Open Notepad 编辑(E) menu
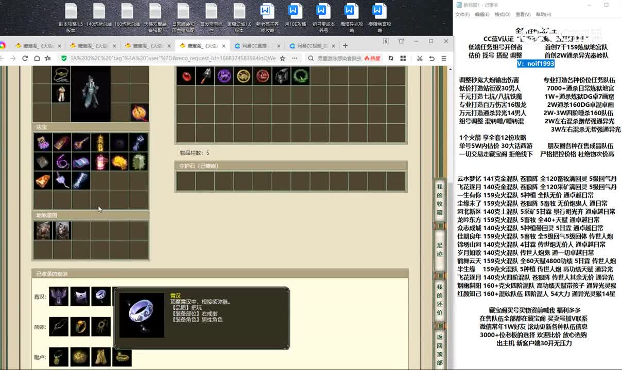This screenshot has width=622, height=370. (x=482, y=14)
